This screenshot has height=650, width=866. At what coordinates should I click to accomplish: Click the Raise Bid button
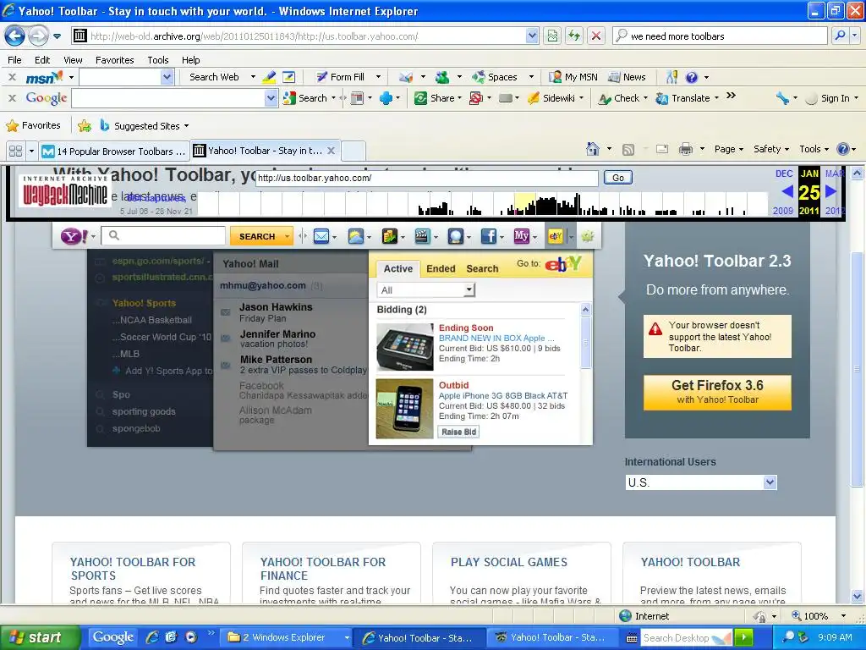coord(459,432)
